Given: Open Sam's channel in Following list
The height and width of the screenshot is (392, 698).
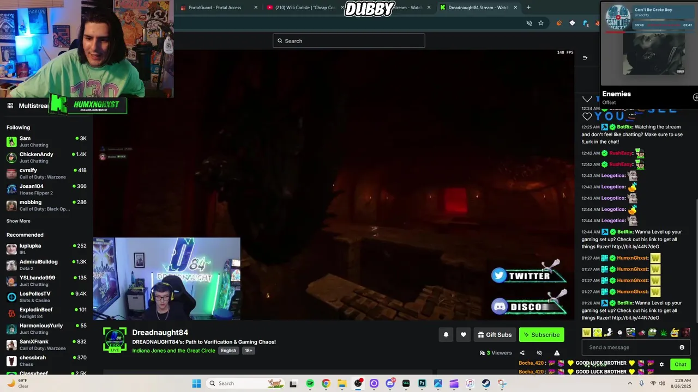Looking at the screenshot, I should [46, 142].
